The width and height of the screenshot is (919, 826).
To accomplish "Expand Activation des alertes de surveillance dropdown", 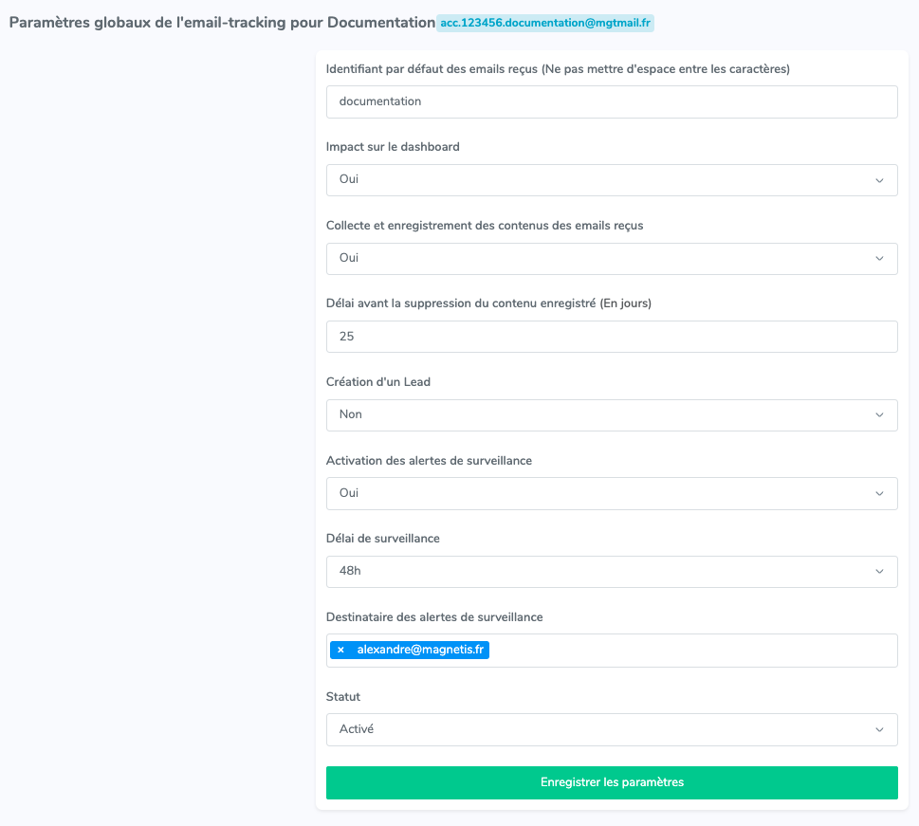I will click(612, 493).
